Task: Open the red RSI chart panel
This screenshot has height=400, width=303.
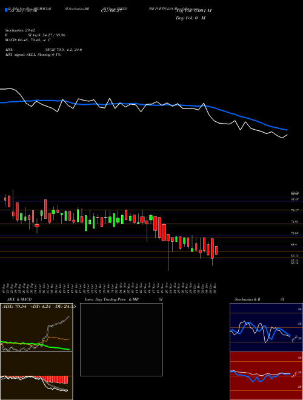Action: pyautogui.click(x=266, y=376)
